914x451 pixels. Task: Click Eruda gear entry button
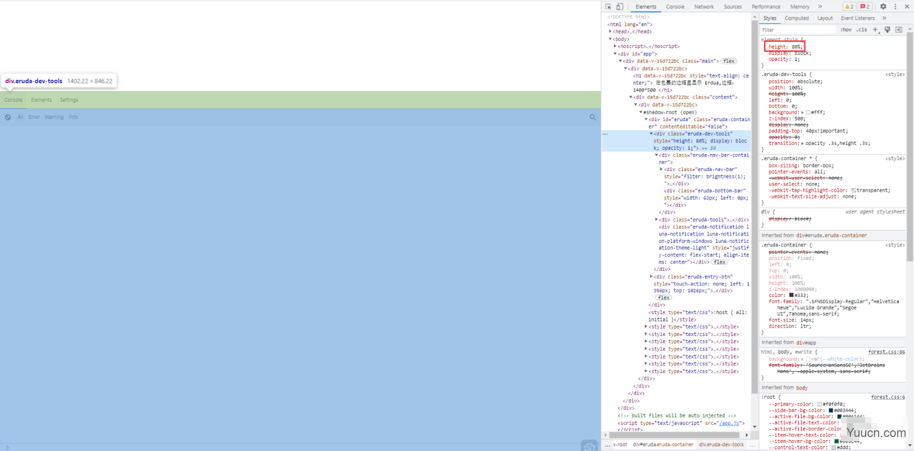pos(589,446)
